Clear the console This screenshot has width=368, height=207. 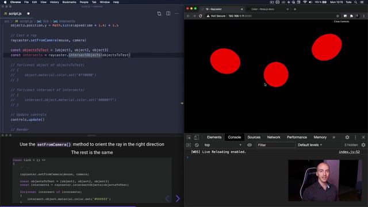pos(197,145)
